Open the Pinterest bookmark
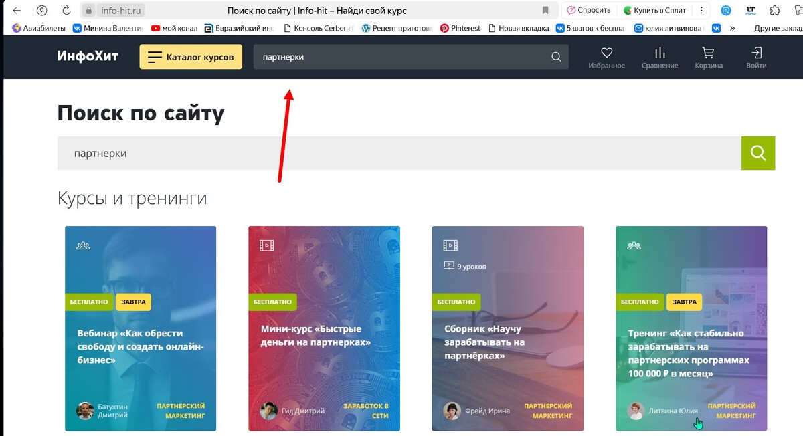Image resolution: width=803 pixels, height=436 pixels. tap(460, 28)
